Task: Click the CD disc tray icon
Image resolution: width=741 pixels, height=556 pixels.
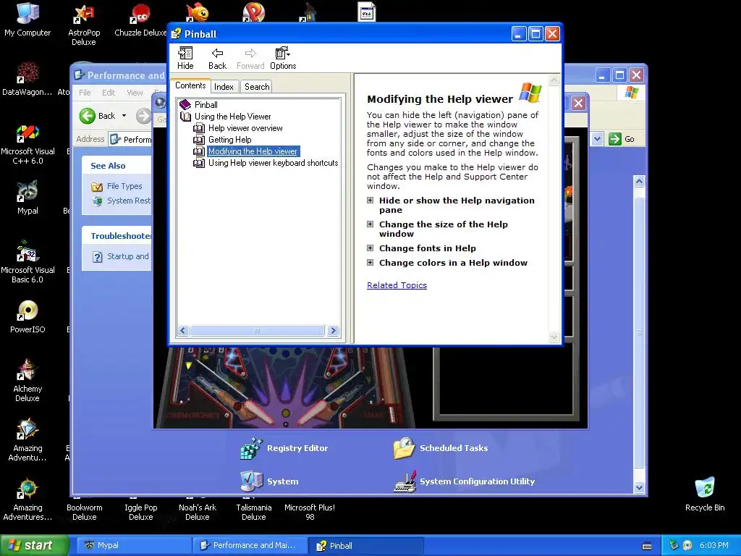Action: [687, 545]
